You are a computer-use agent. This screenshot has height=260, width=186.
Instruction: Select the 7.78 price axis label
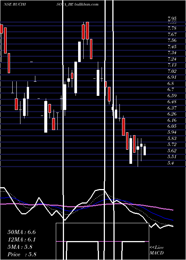[172, 28]
